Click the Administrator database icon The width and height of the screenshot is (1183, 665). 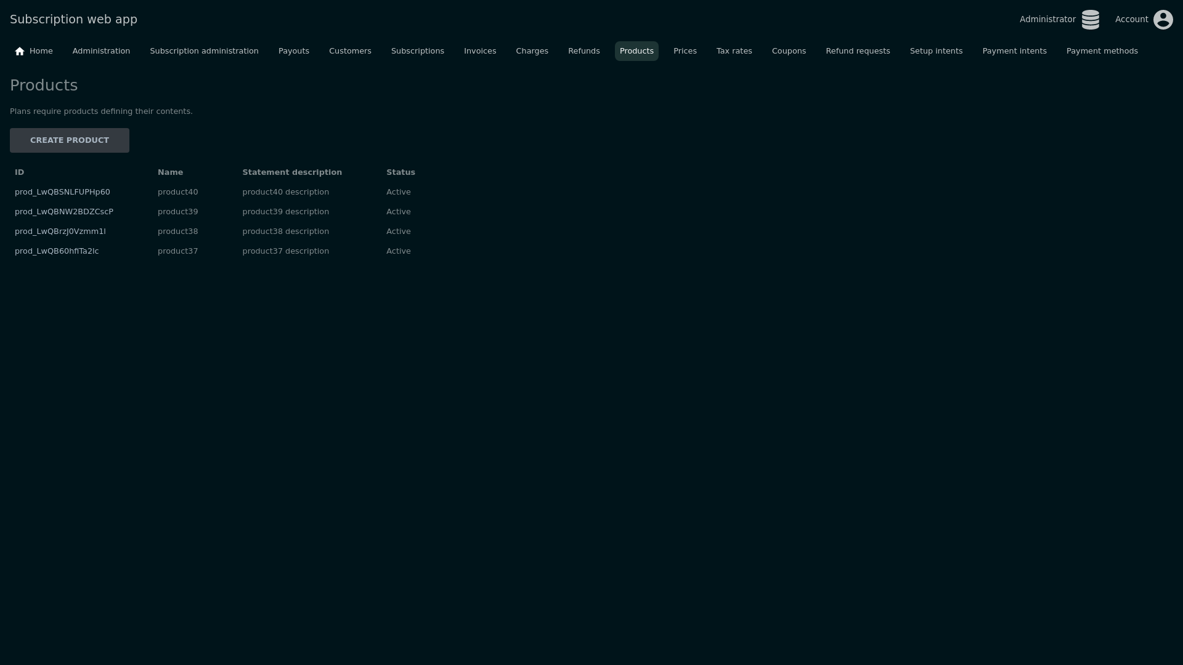[x=1090, y=20]
